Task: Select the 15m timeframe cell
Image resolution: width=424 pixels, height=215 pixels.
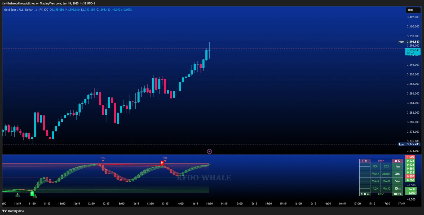Action: coord(397,189)
